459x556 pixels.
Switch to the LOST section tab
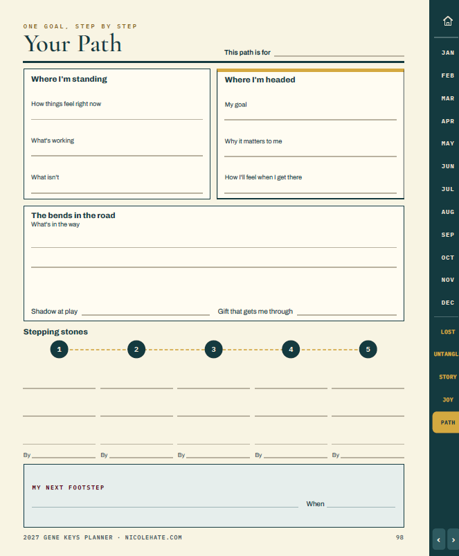pyautogui.click(x=448, y=332)
